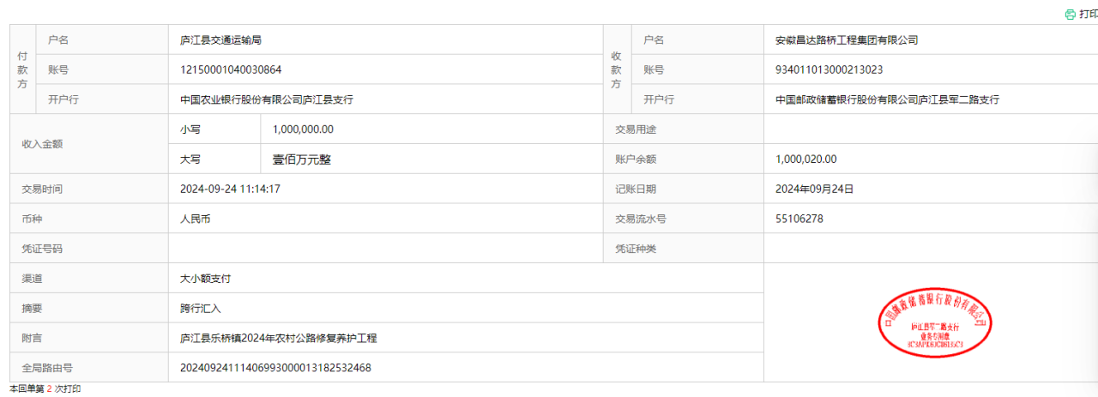
Task: Click global routing number 20240924111406993000013182532468
Action: 275,368
